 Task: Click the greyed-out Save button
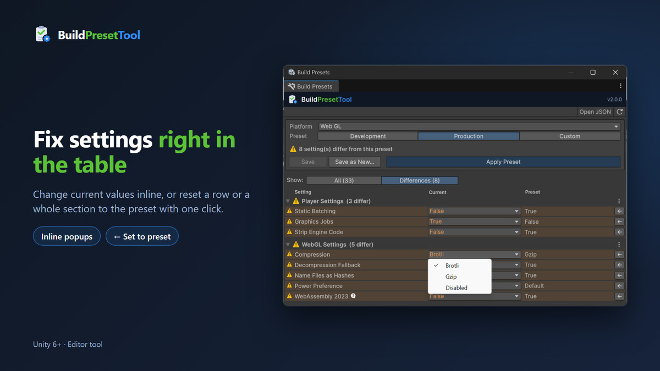[x=308, y=162]
